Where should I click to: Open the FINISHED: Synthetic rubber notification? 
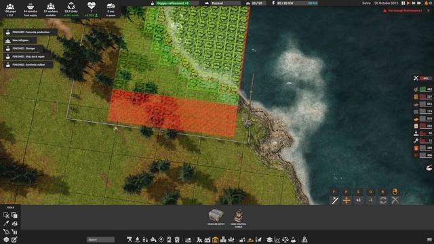pos(28,65)
